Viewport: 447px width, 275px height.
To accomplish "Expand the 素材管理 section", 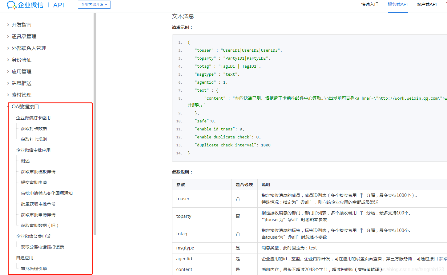I will [x=21, y=95].
